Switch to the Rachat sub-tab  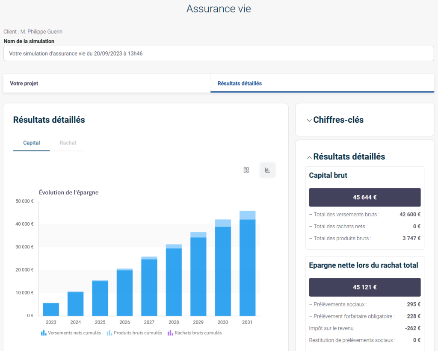[x=68, y=143]
